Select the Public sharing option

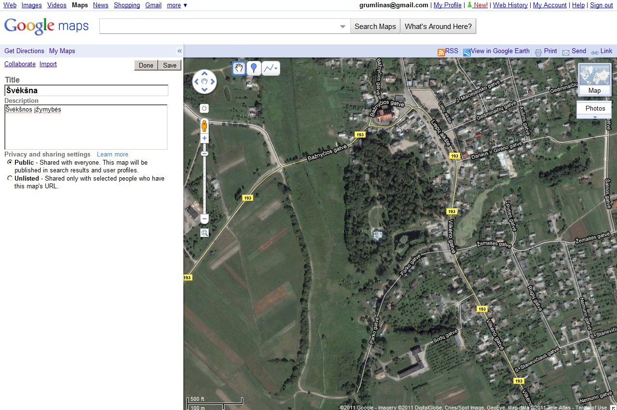pos(10,163)
